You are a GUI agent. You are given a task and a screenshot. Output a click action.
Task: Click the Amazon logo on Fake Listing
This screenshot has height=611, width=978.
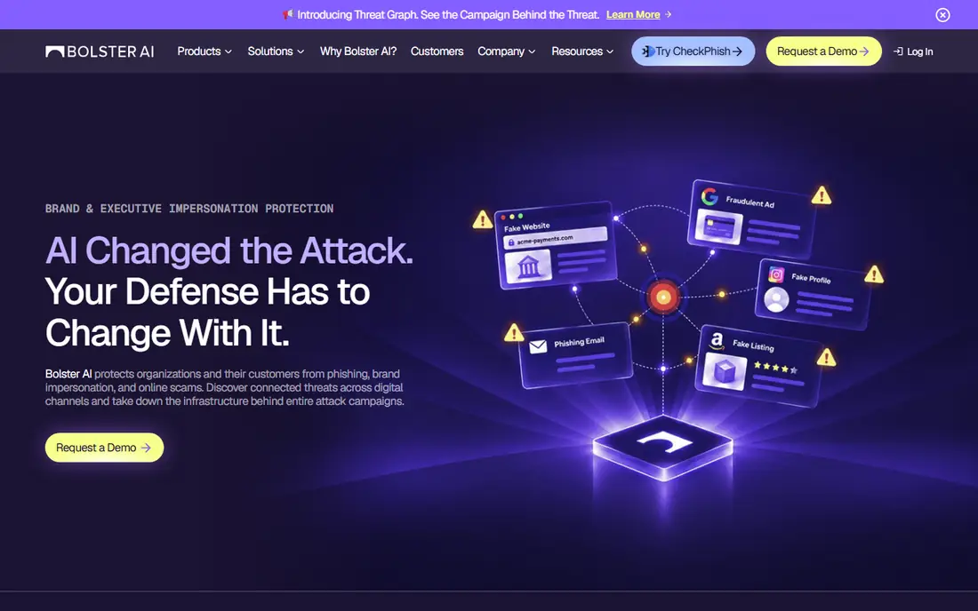tap(717, 341)
